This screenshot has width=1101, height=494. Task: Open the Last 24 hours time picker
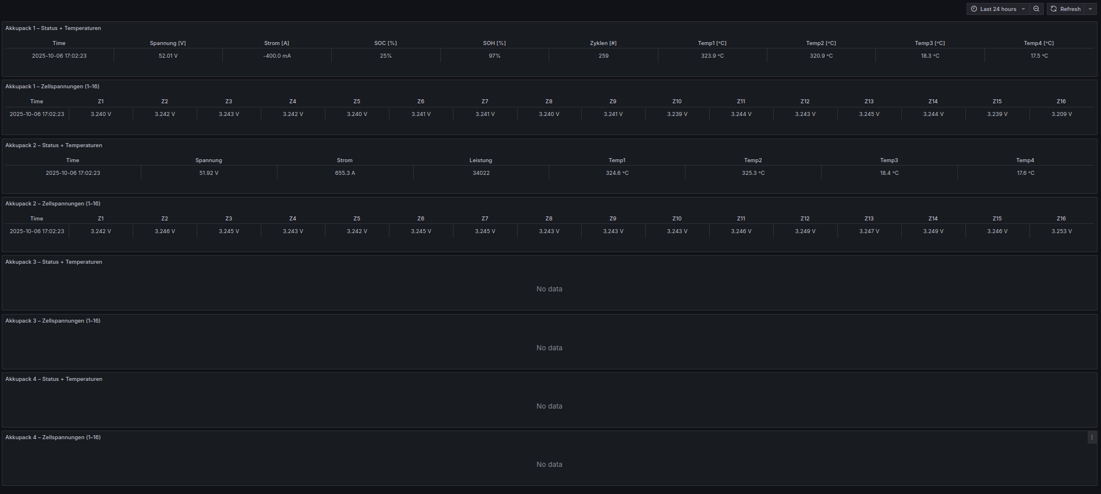(998, 9)
